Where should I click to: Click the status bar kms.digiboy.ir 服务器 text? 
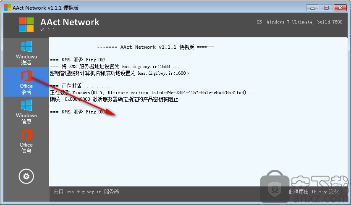[86, 192]
